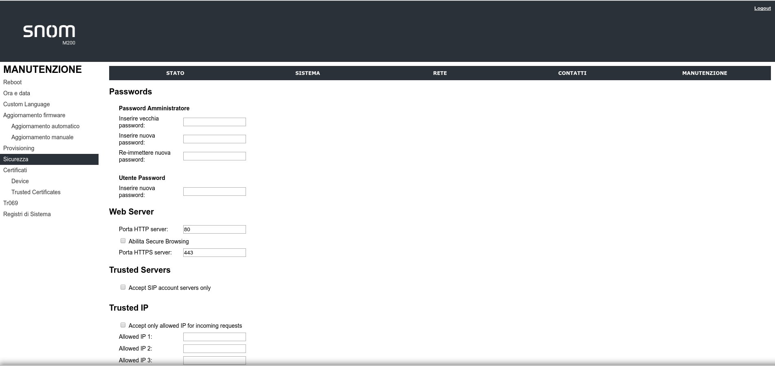
Task: Open Registri di Sistema page
Action: 27,214
